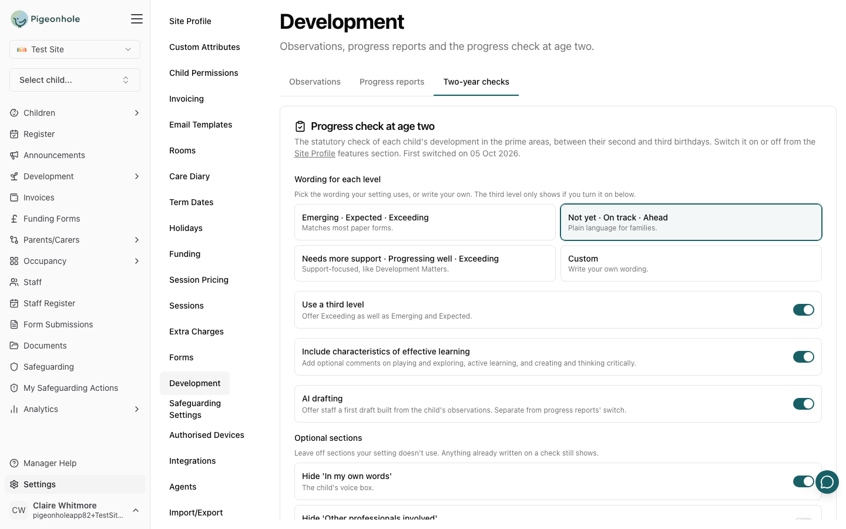
Task: Switch to the Progress reports tab
Action: click(x=392, y=82)
